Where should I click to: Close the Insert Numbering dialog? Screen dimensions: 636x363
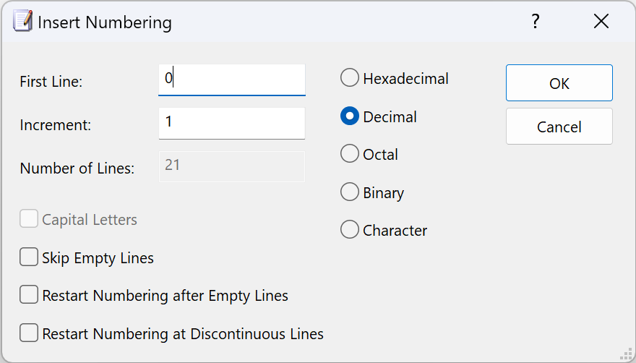[601, 21]
